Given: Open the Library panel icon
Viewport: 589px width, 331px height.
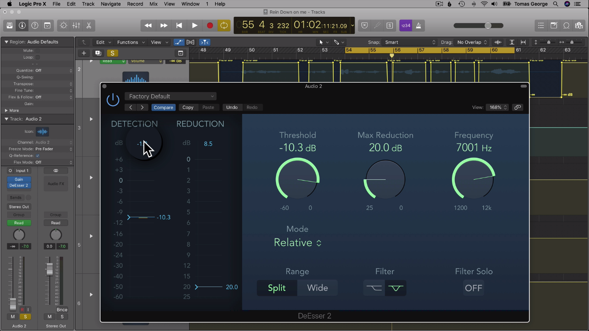Looking at the screenshot, I should (9, 25).
